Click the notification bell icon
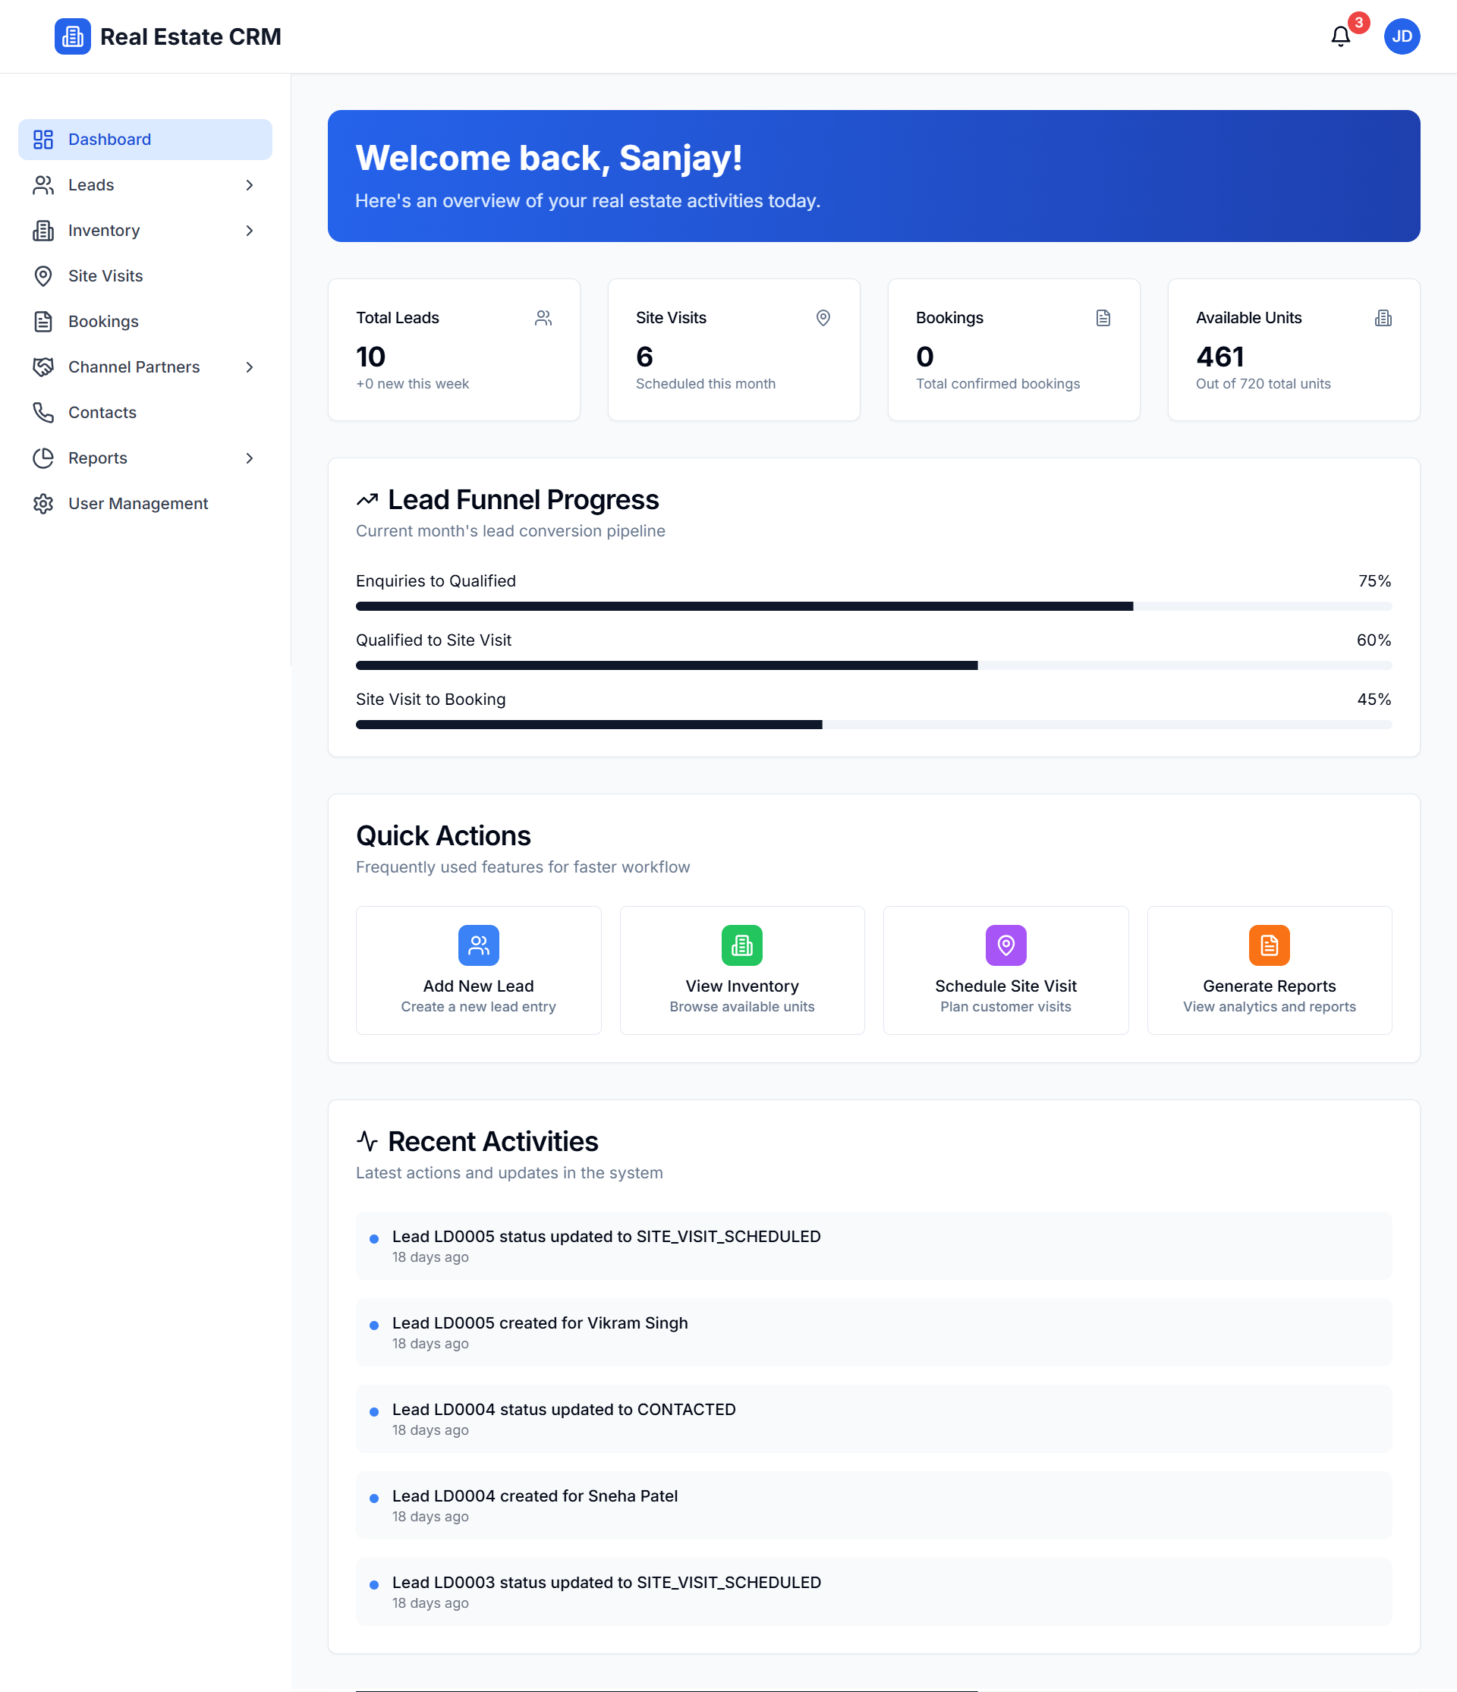 [1340, 36]
